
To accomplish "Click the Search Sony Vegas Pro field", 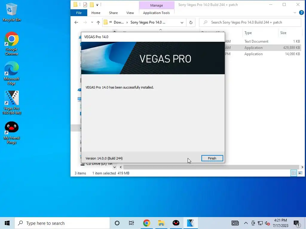I will (250, 22).
